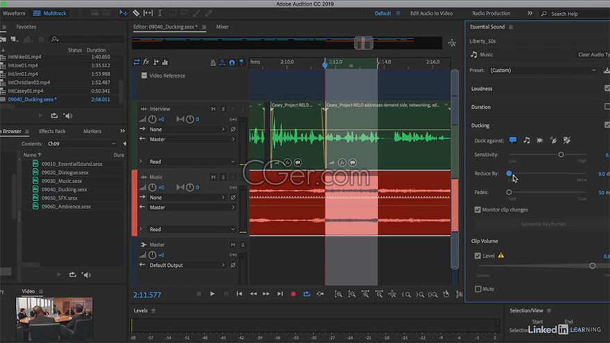Click the Fades slider handle
Viewport: 610px width, 343px height.
click(509, 192)
